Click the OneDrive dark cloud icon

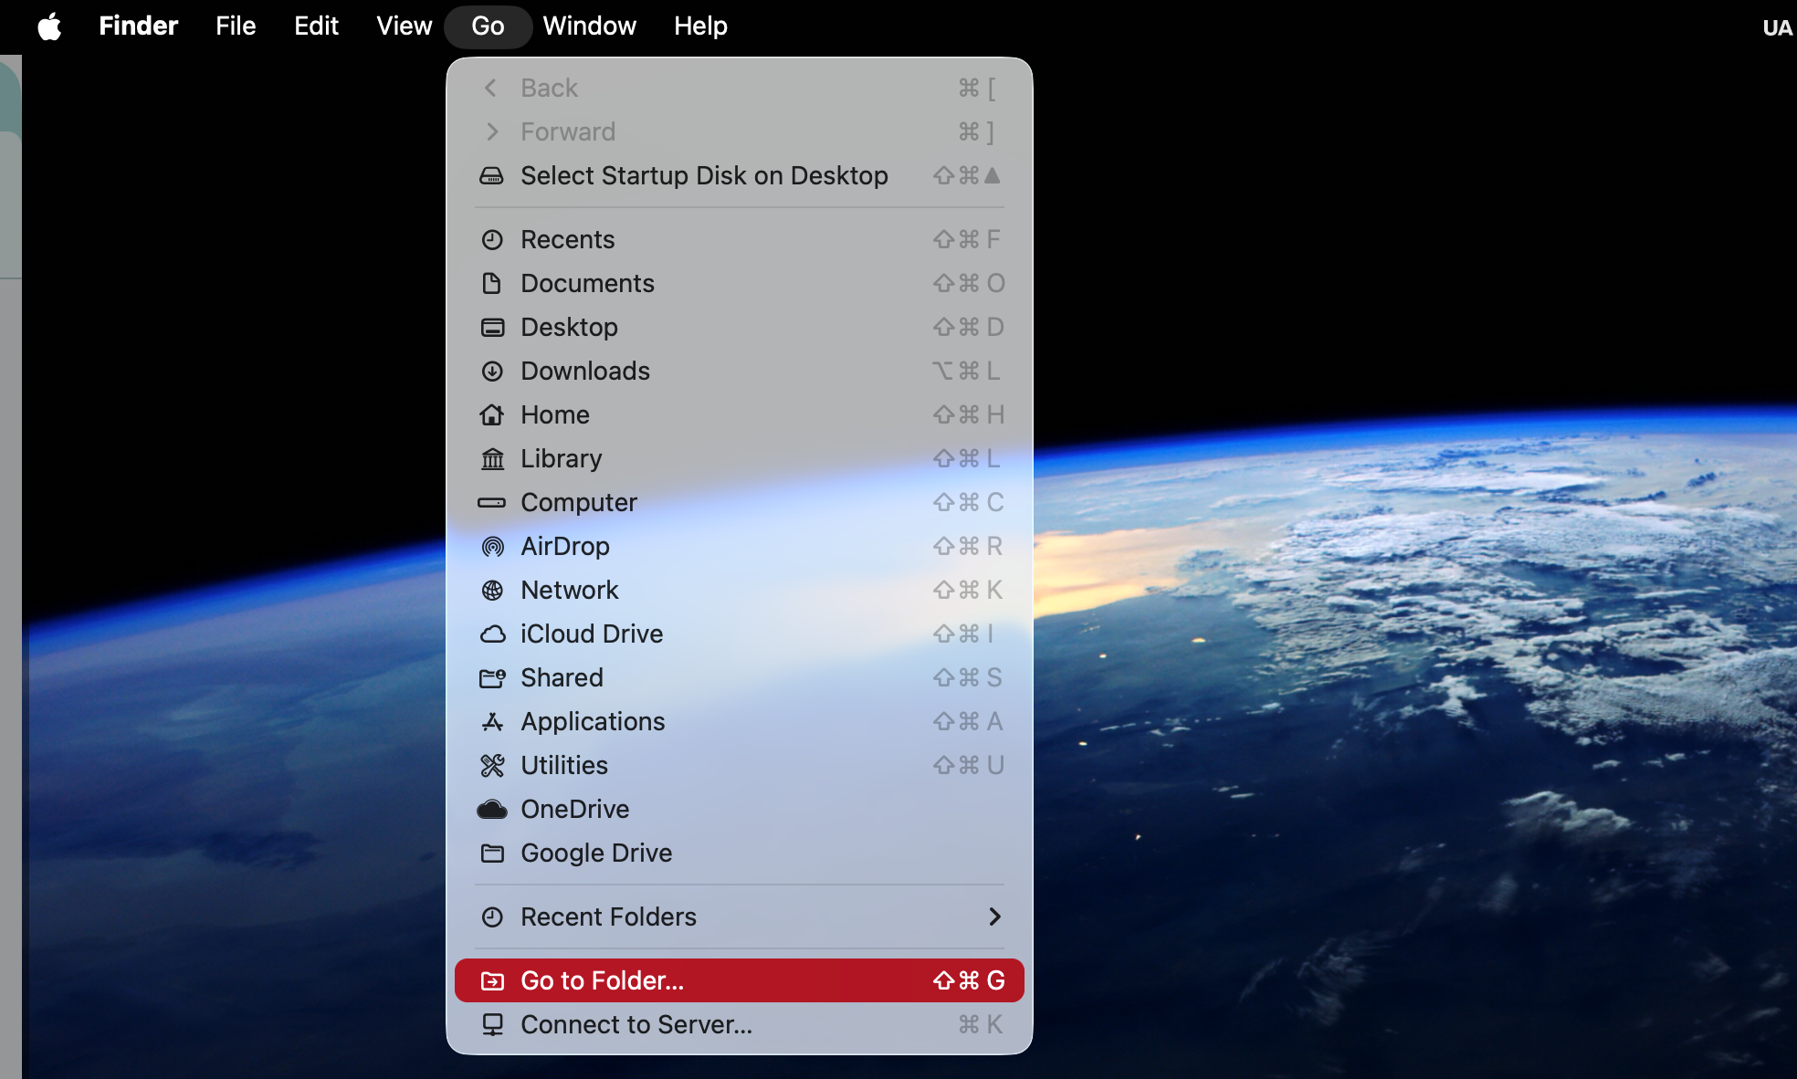[492, 809]
